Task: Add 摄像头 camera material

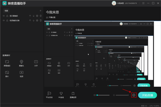Action: point(21,63)
